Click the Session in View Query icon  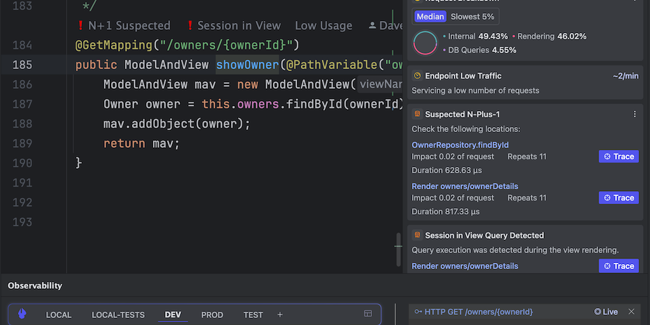pyautogui.click(x=417, y=235)
